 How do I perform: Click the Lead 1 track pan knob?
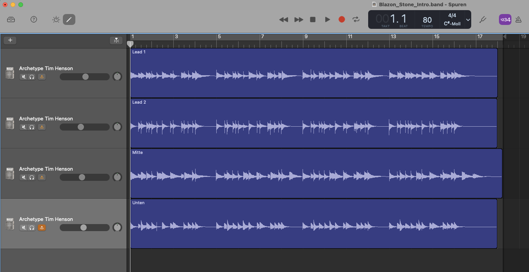point(117,76)
